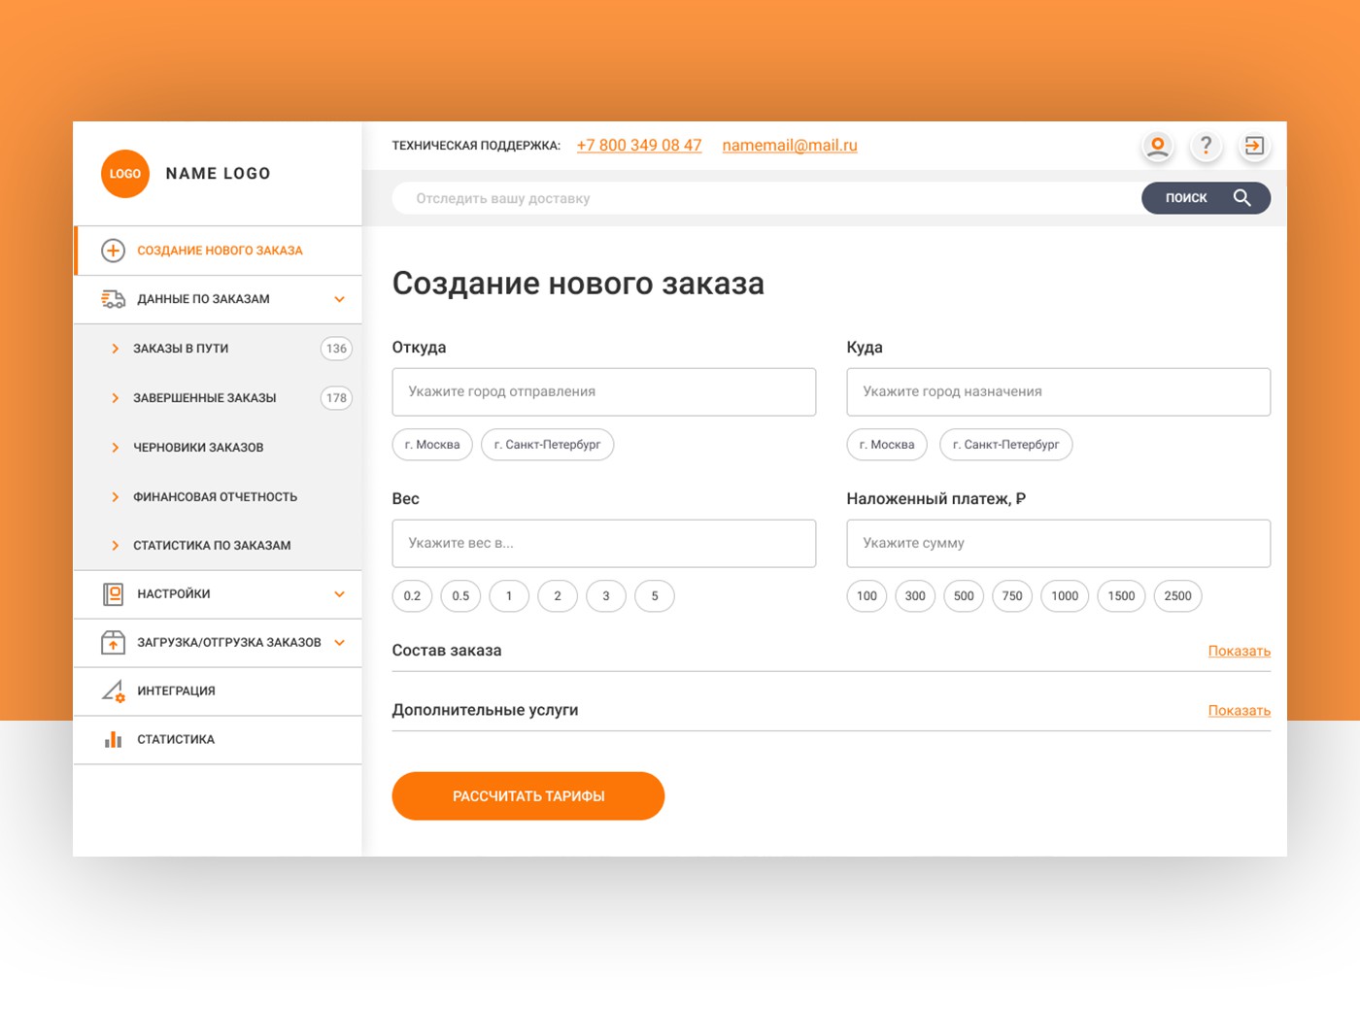1360x1011 pixels.
Task: Click the Поиск button label
Action: pyautogui.click(x=1186, y=198)
